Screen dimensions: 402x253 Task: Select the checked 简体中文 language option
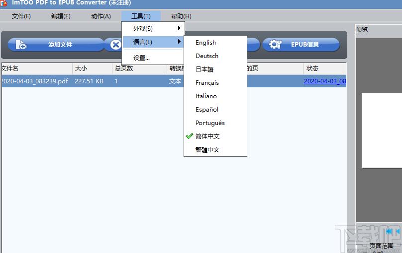pyautogui.click(x=215, y=136)
